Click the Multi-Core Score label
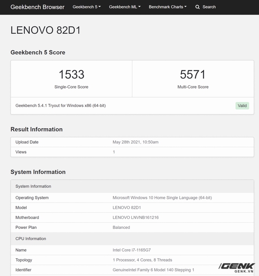The width and height of the screenshot is (259, 276). [x=193, y=87]
